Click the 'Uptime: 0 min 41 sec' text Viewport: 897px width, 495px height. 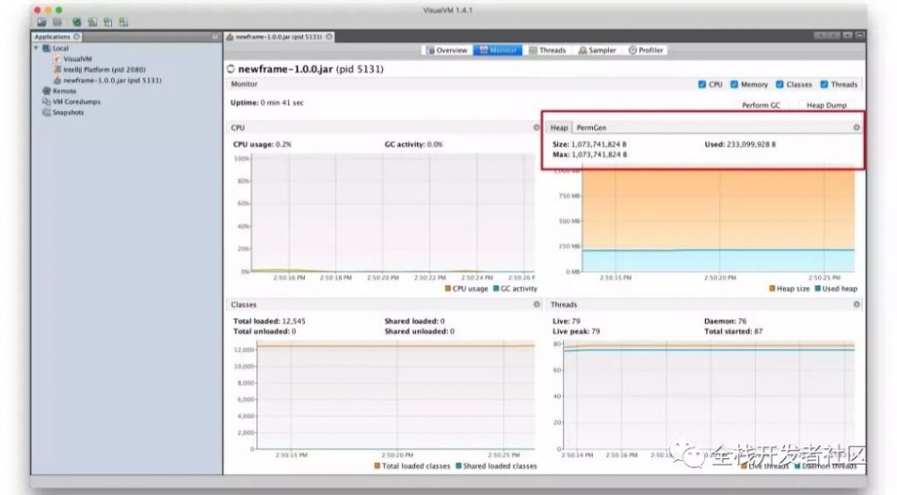click(266, 103)
